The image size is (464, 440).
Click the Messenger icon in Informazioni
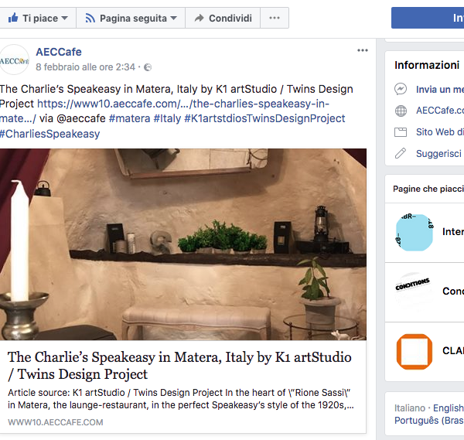401,89
